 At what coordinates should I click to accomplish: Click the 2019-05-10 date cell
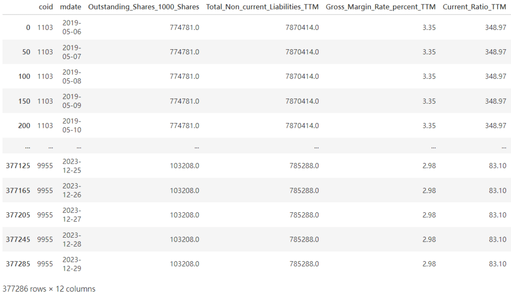[71, 126]
